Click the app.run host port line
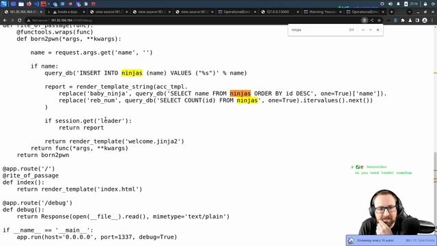 tap(97, 237)
